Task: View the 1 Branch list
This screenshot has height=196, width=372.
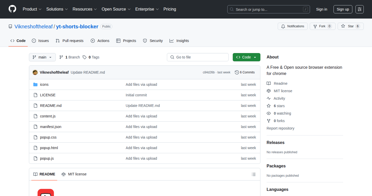Action: coord(69,57)
